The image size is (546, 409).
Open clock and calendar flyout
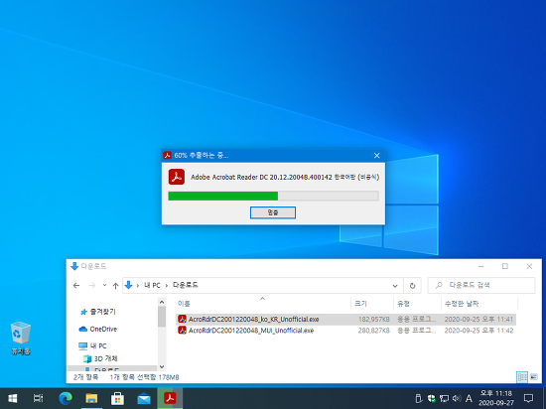pos(496,398)
